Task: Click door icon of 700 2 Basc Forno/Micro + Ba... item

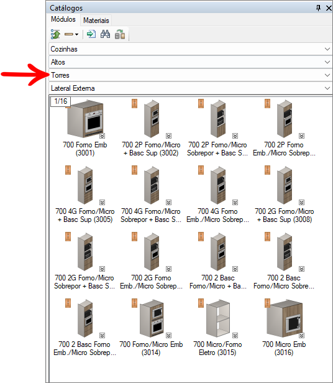Action: click(x=201, y=236)
